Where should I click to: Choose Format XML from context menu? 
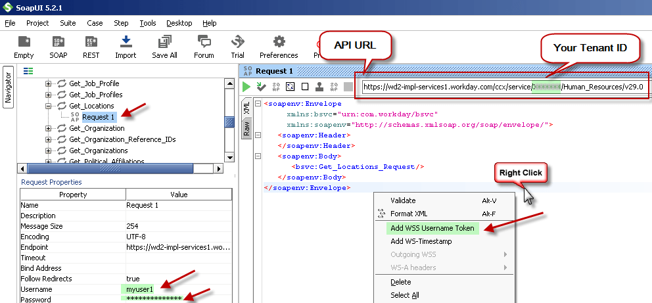pos(444,214)
